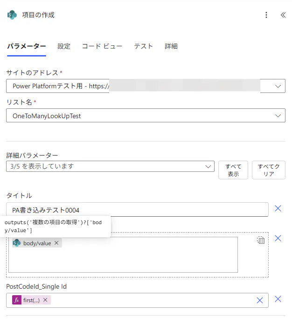Click the SharePoint icon beside 項目の作成
Viewport: 292px width, 319px height.
pyautogui.click(x=12, y=15)
